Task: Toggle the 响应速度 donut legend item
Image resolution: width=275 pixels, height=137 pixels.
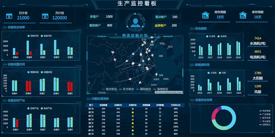Action: tap(265, 111)
